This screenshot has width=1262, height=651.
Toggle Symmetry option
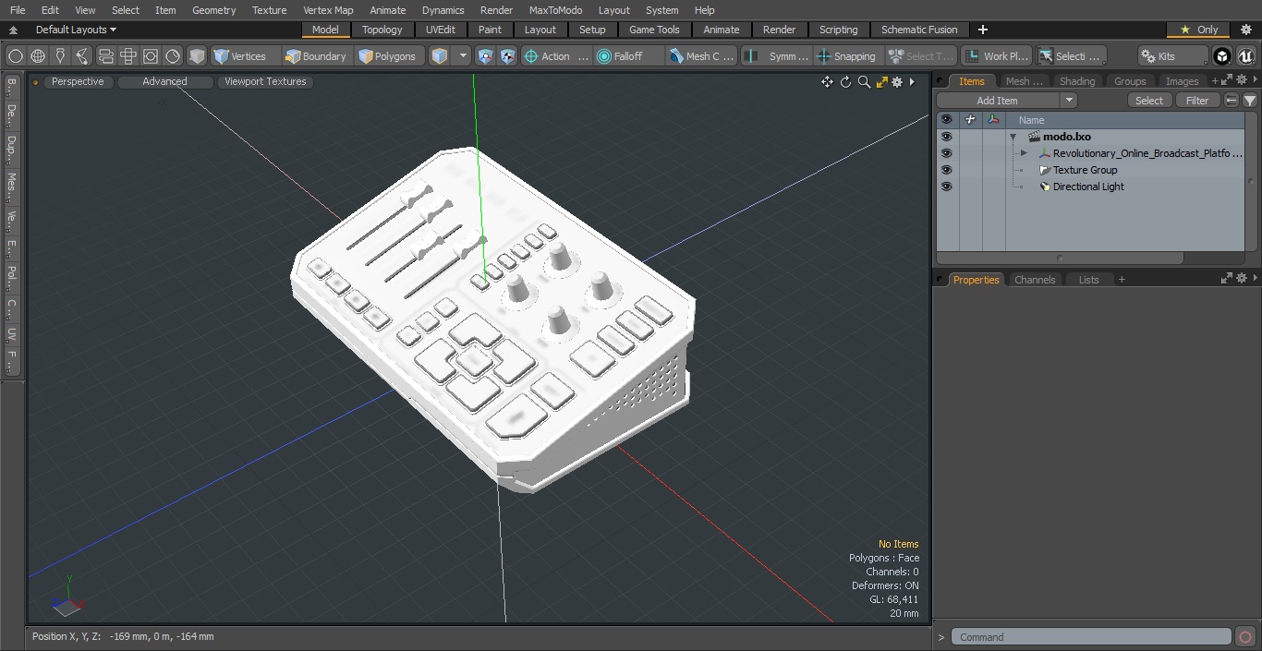(777, 56)
